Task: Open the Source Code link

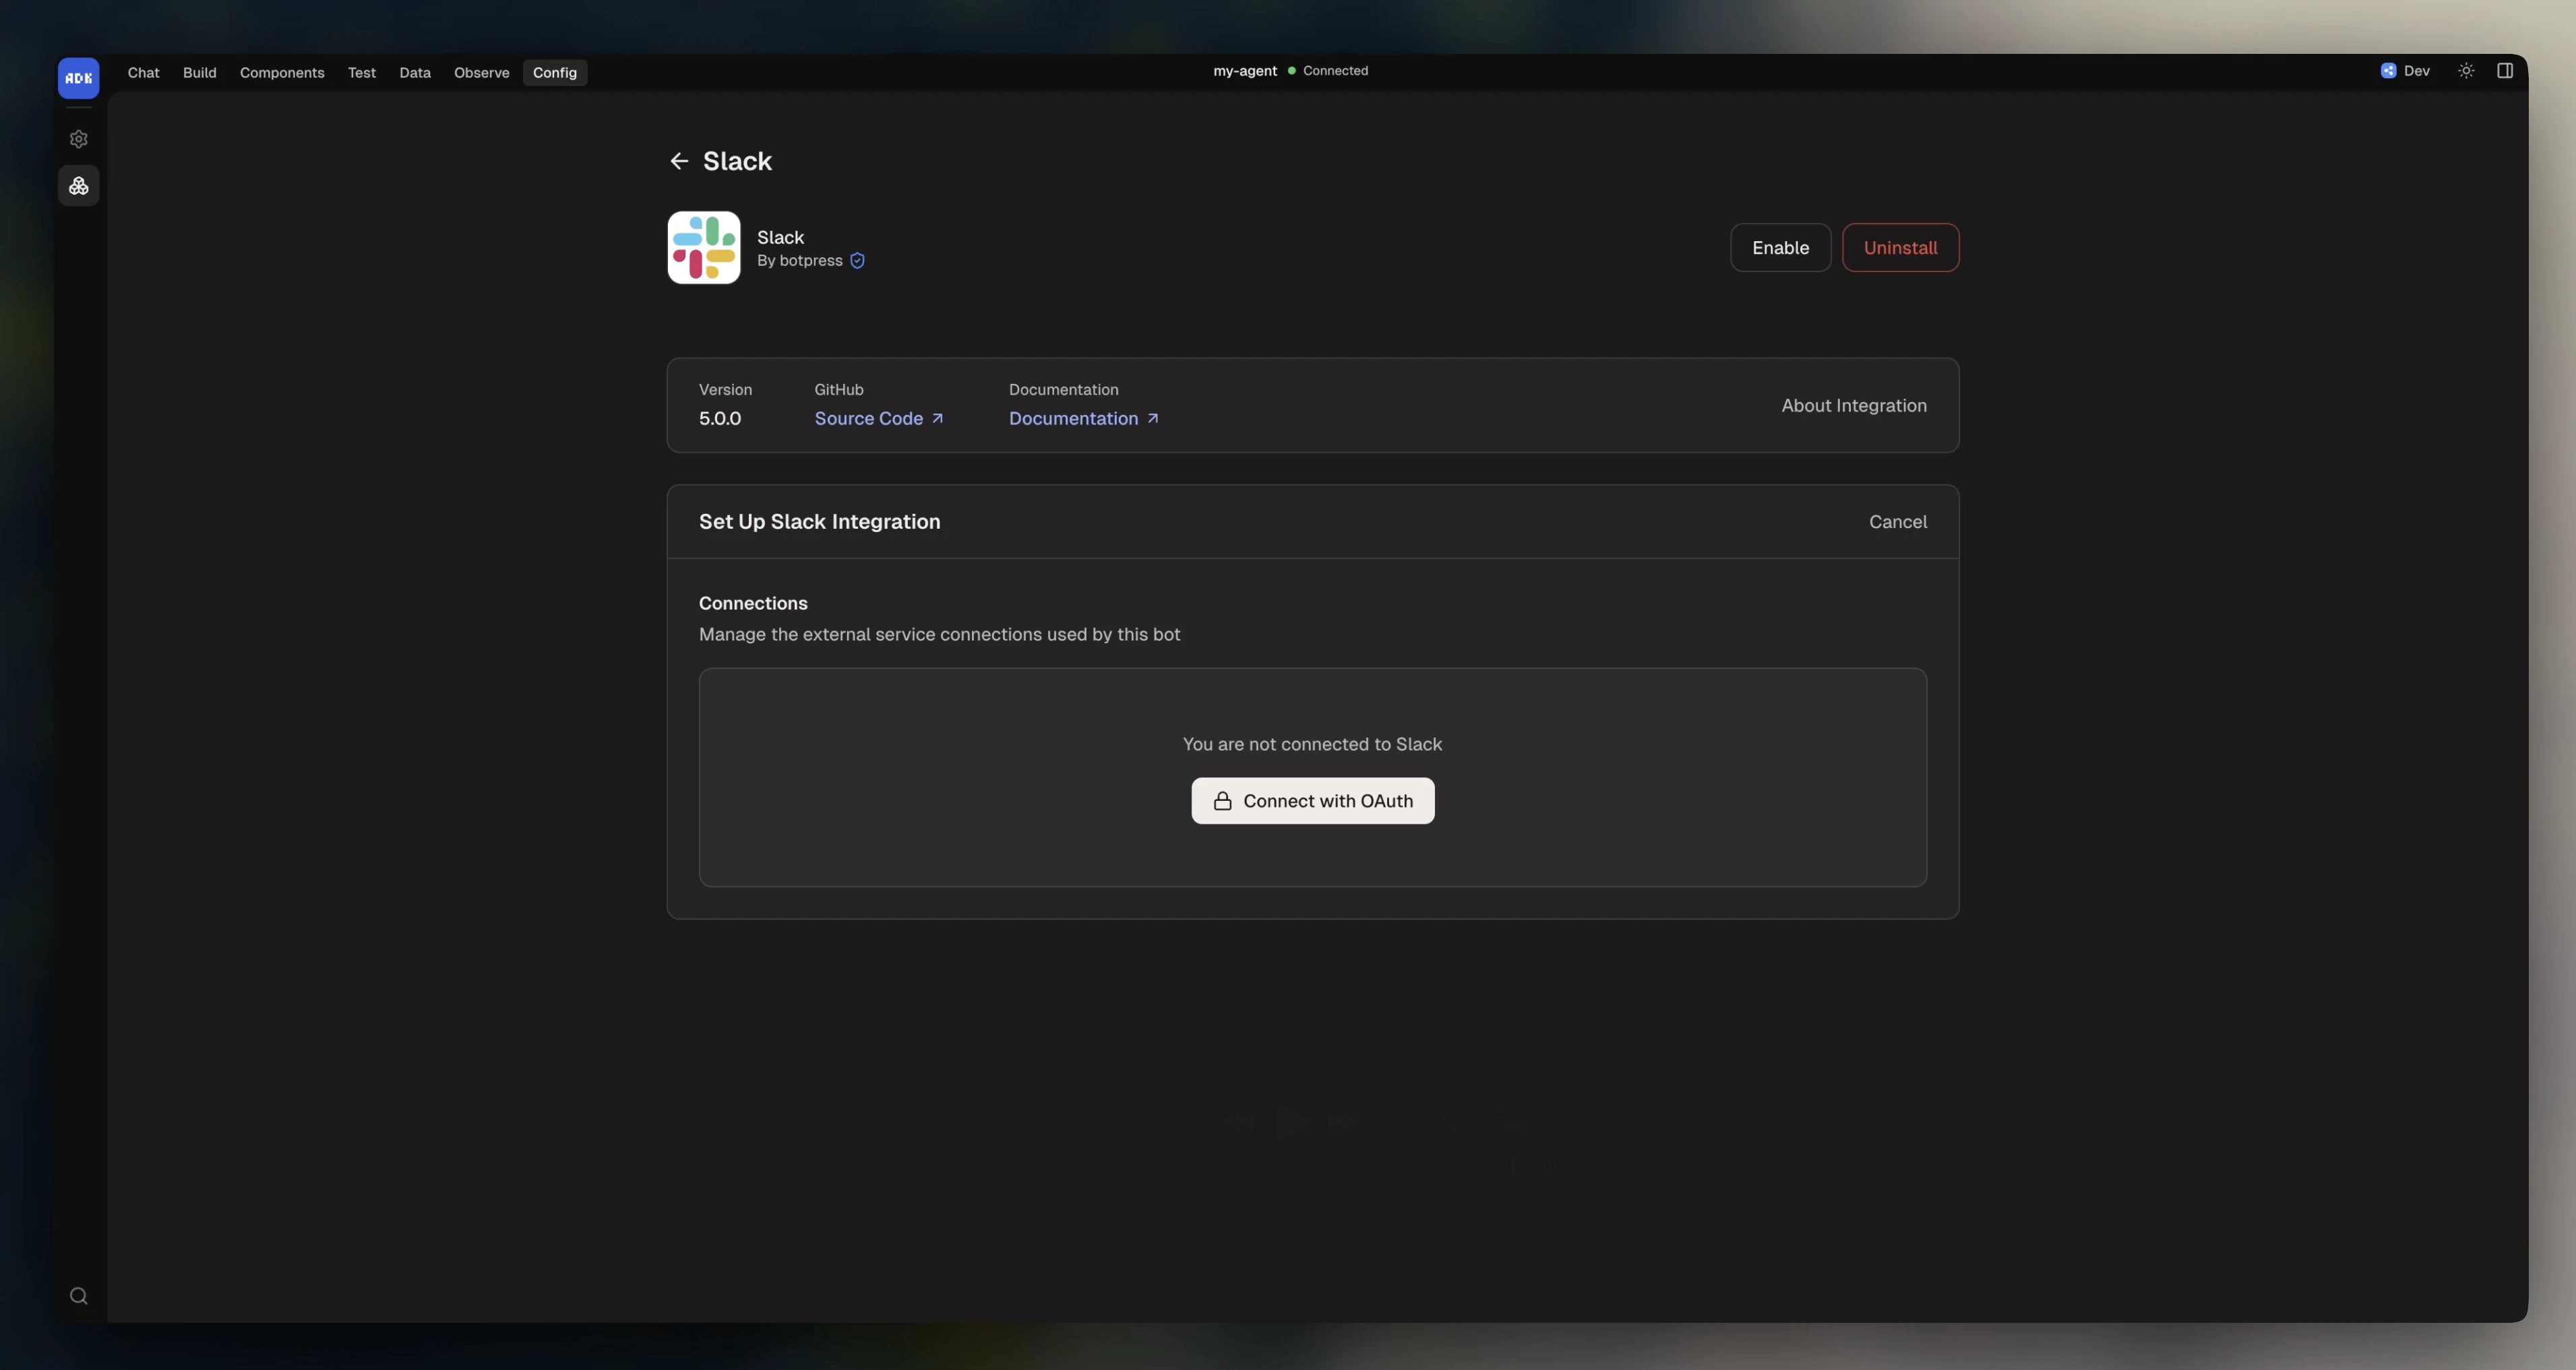Action: click(x=878, y=419)
